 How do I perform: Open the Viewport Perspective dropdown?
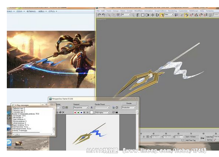(x=81, y=107)
